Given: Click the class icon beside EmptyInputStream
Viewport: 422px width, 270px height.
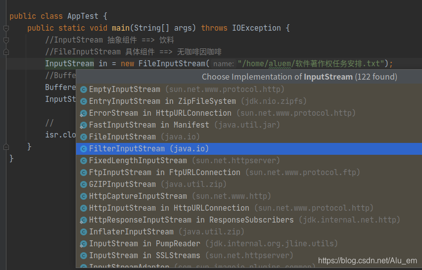Looking at the screenshot, I should pyautogui.click(x=84, y=90).
